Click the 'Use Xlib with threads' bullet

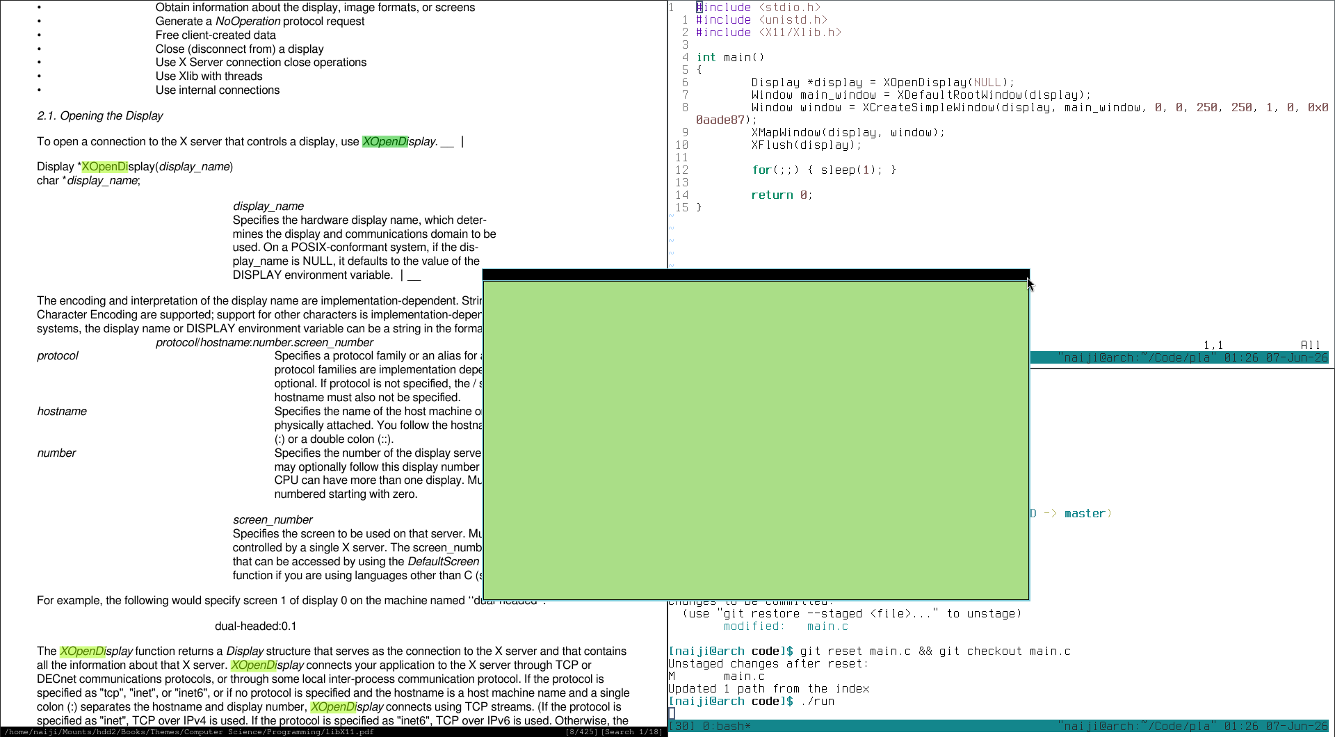coord(209,76)
